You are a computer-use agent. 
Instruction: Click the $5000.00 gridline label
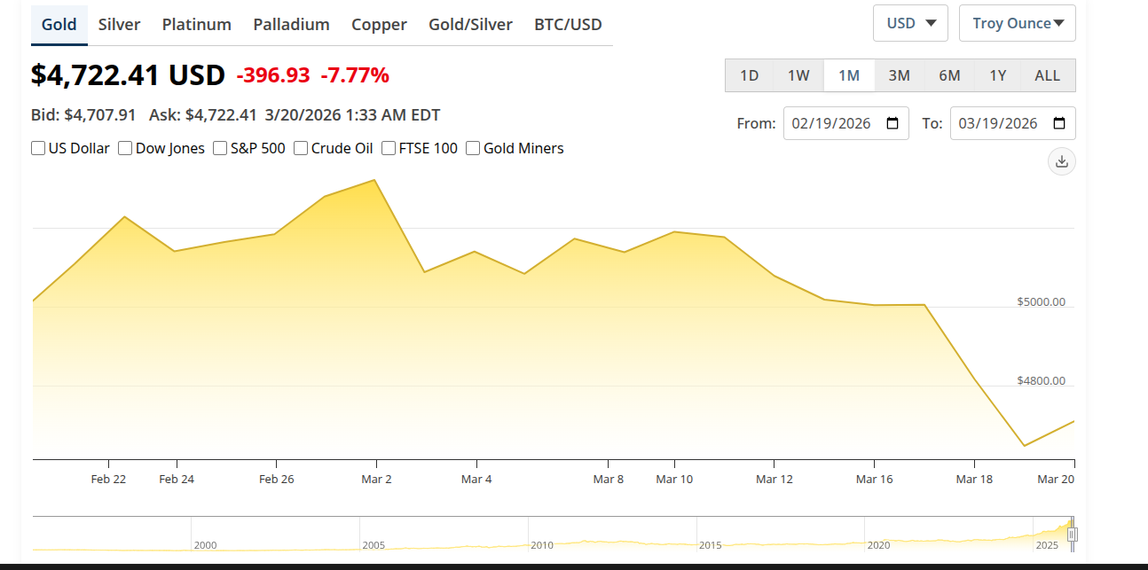pyautogui.click(x=1041, y=301)
